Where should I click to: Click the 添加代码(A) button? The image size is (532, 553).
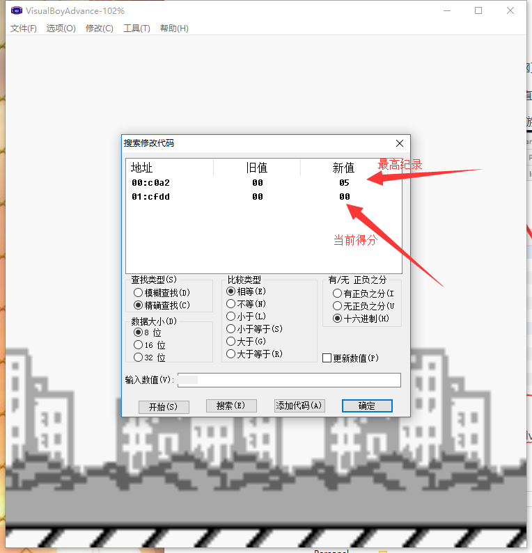pos(299,406)
